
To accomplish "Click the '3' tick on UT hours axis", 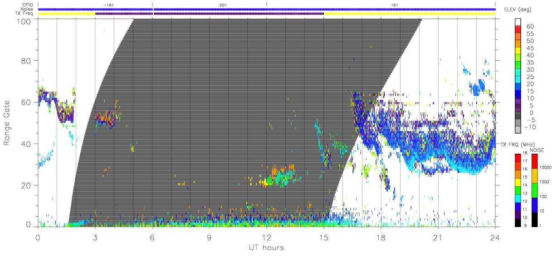I will tap(95, 237).
